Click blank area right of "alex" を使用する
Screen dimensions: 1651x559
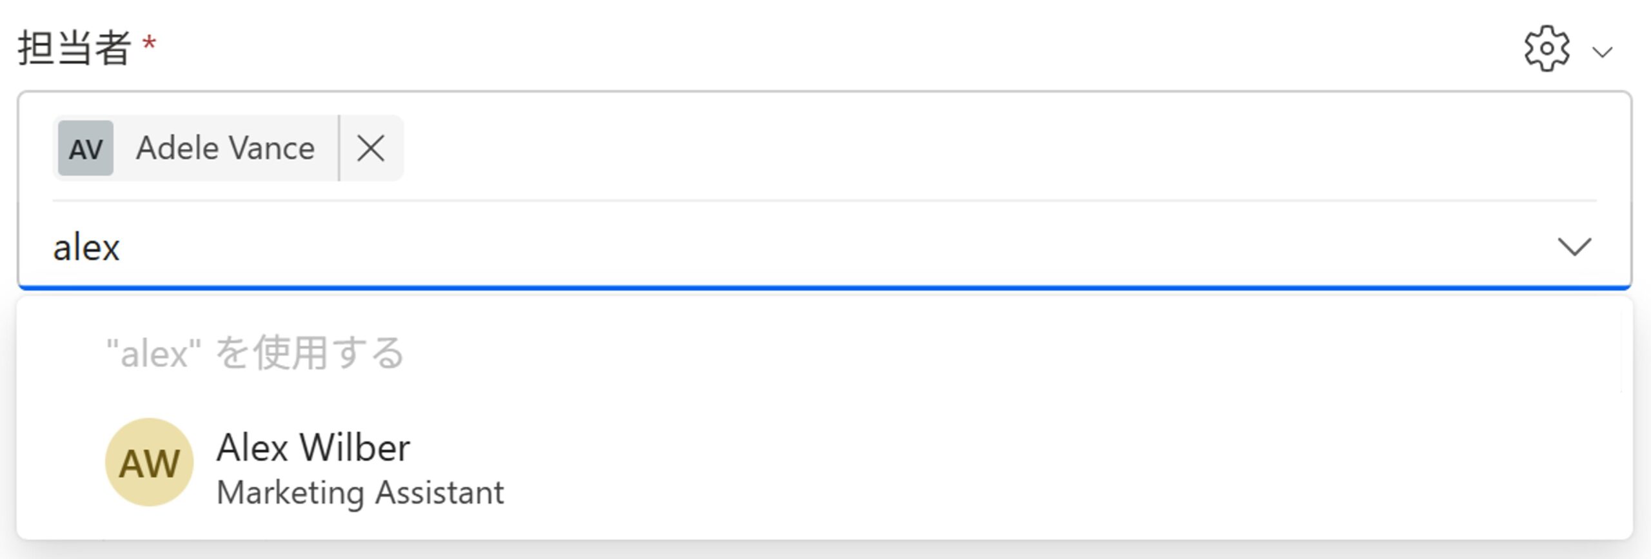[x=967, y=353]
